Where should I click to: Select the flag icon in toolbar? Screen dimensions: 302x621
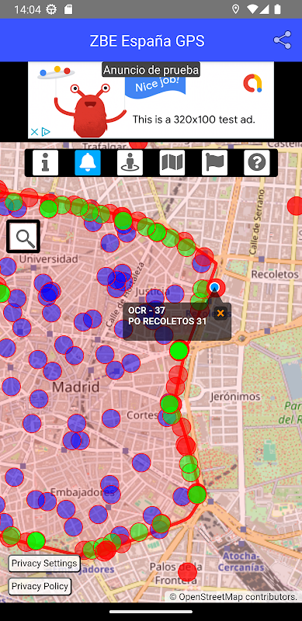214,163
